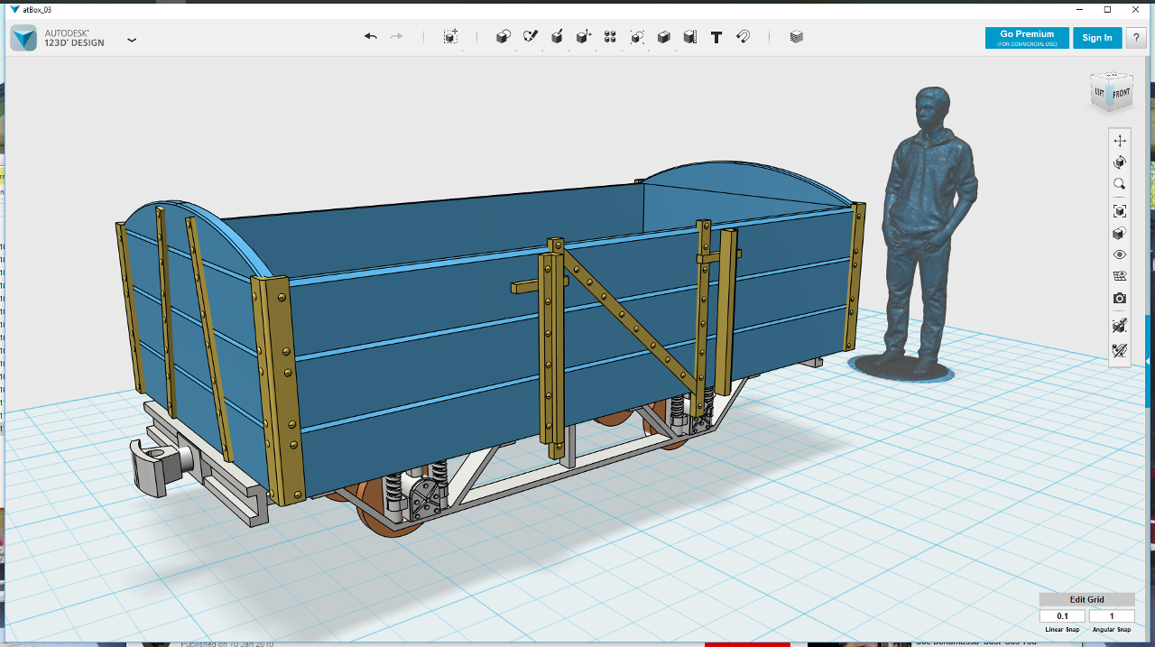Select the Orbit navigation tool
This screenshot has width=1155, height=647.
pos(1120,162)
